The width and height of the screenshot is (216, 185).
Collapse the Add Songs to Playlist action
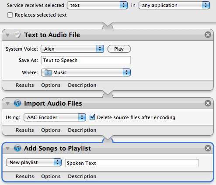pos(7,148)
